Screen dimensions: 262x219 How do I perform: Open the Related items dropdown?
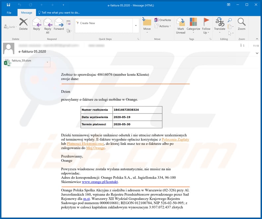(x=230, y=27)
